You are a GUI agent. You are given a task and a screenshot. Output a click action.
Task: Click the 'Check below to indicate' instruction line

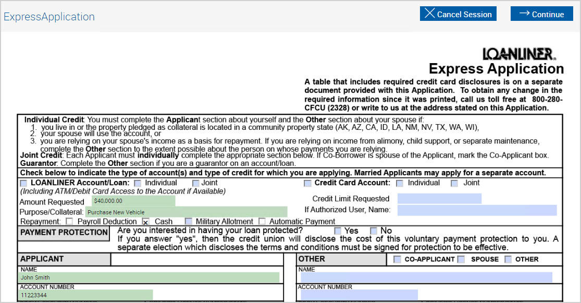pos(283,173)
